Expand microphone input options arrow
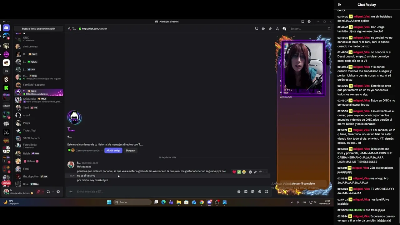400x225 pixels. point(43,192)
